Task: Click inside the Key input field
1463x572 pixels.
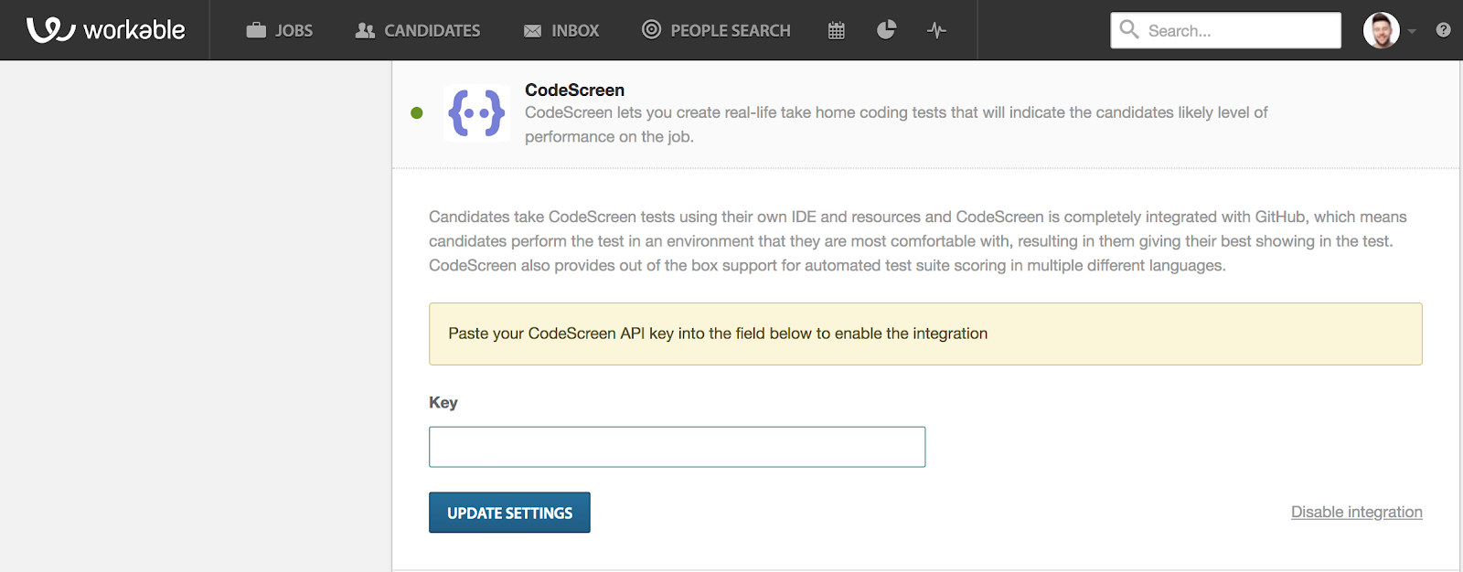Action: [x=677, y=446]
